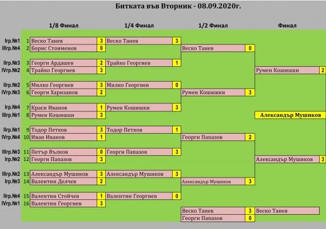Select Тодор Петков in 1/8 Финал
This screenshot has width=326, height=229.
63,130
